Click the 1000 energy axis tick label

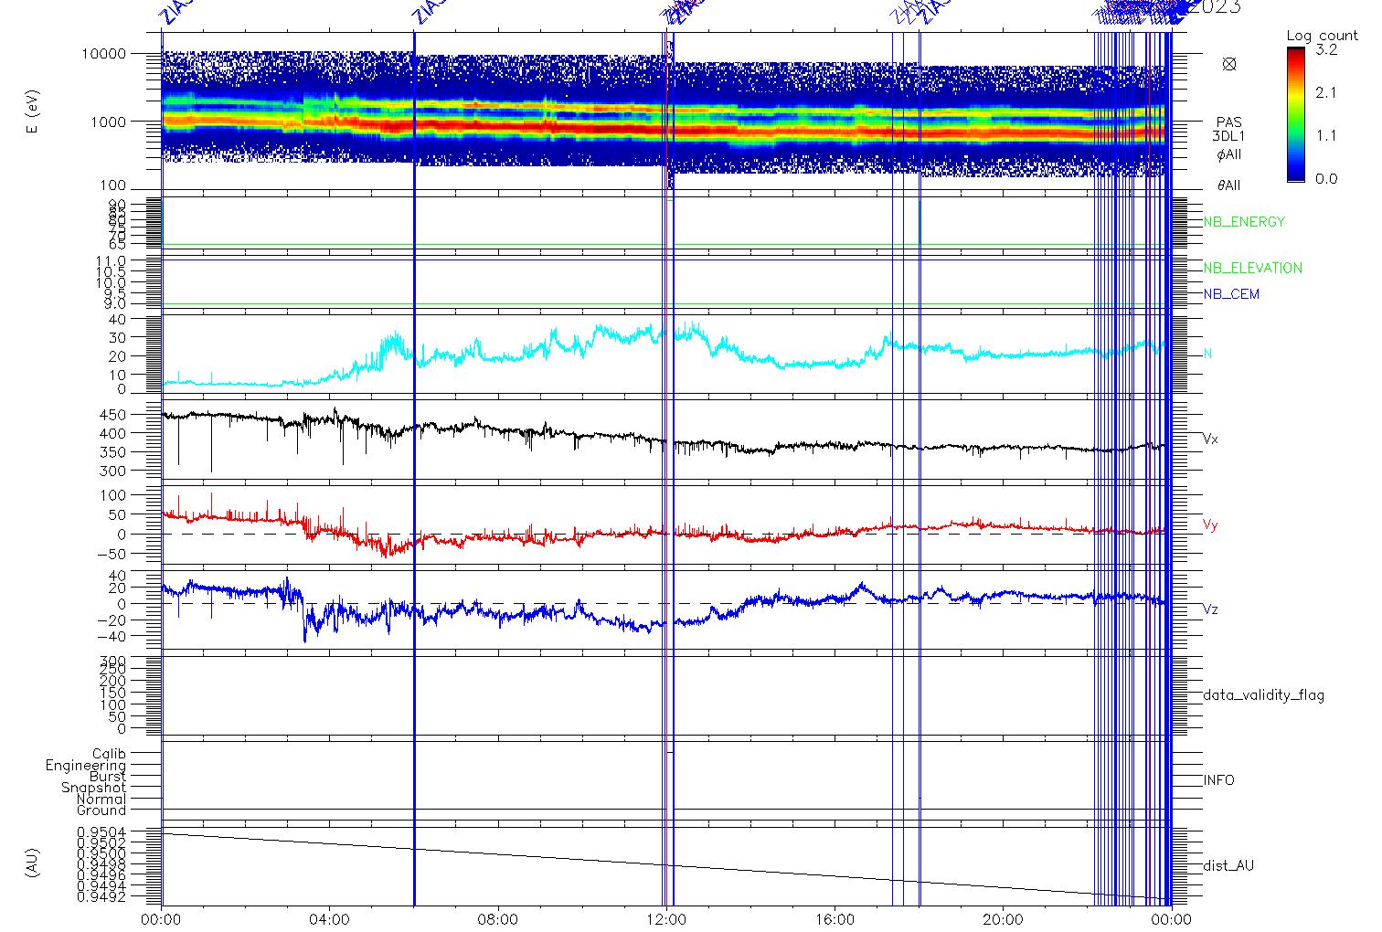coord(108,121)
